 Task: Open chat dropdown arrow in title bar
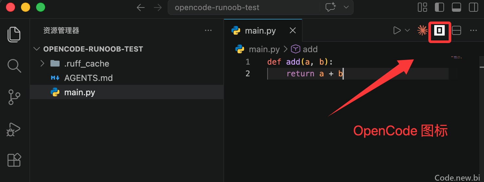coord(346,7)
